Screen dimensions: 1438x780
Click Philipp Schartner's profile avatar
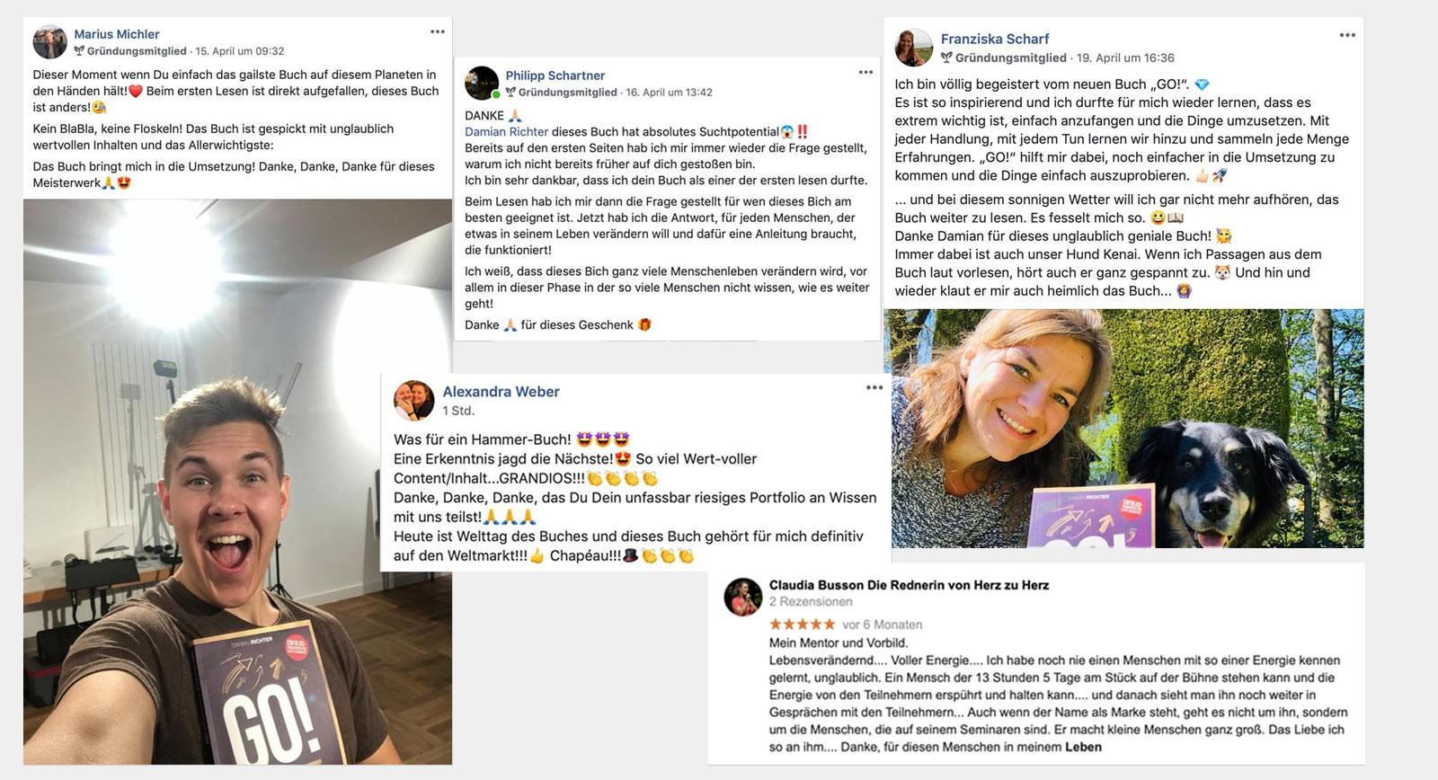click(483, 83)
